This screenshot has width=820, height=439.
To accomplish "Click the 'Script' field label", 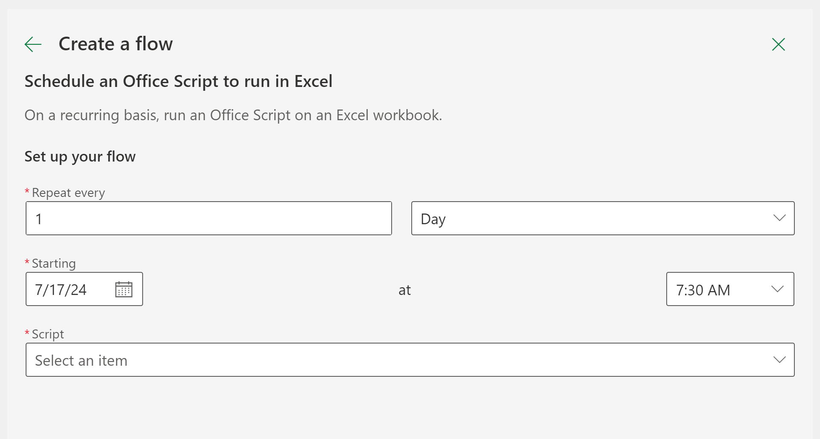I will click(x=48, y=335).
